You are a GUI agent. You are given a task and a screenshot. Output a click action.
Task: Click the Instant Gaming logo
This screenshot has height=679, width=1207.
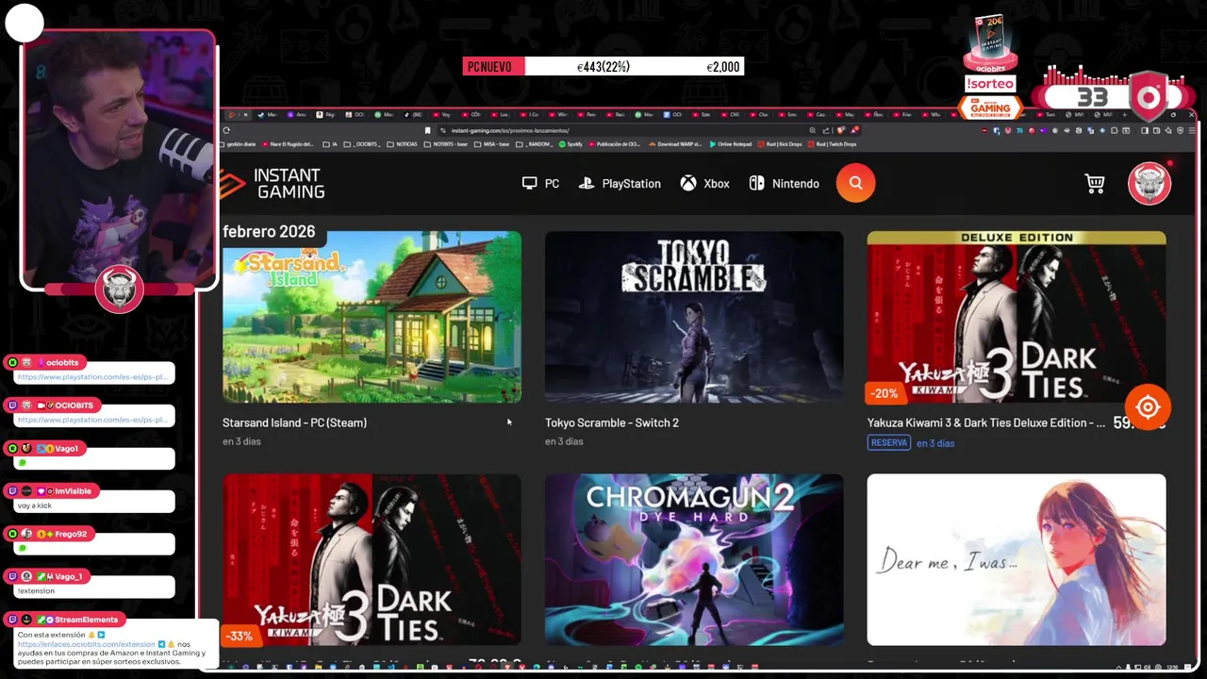(273, 183)
